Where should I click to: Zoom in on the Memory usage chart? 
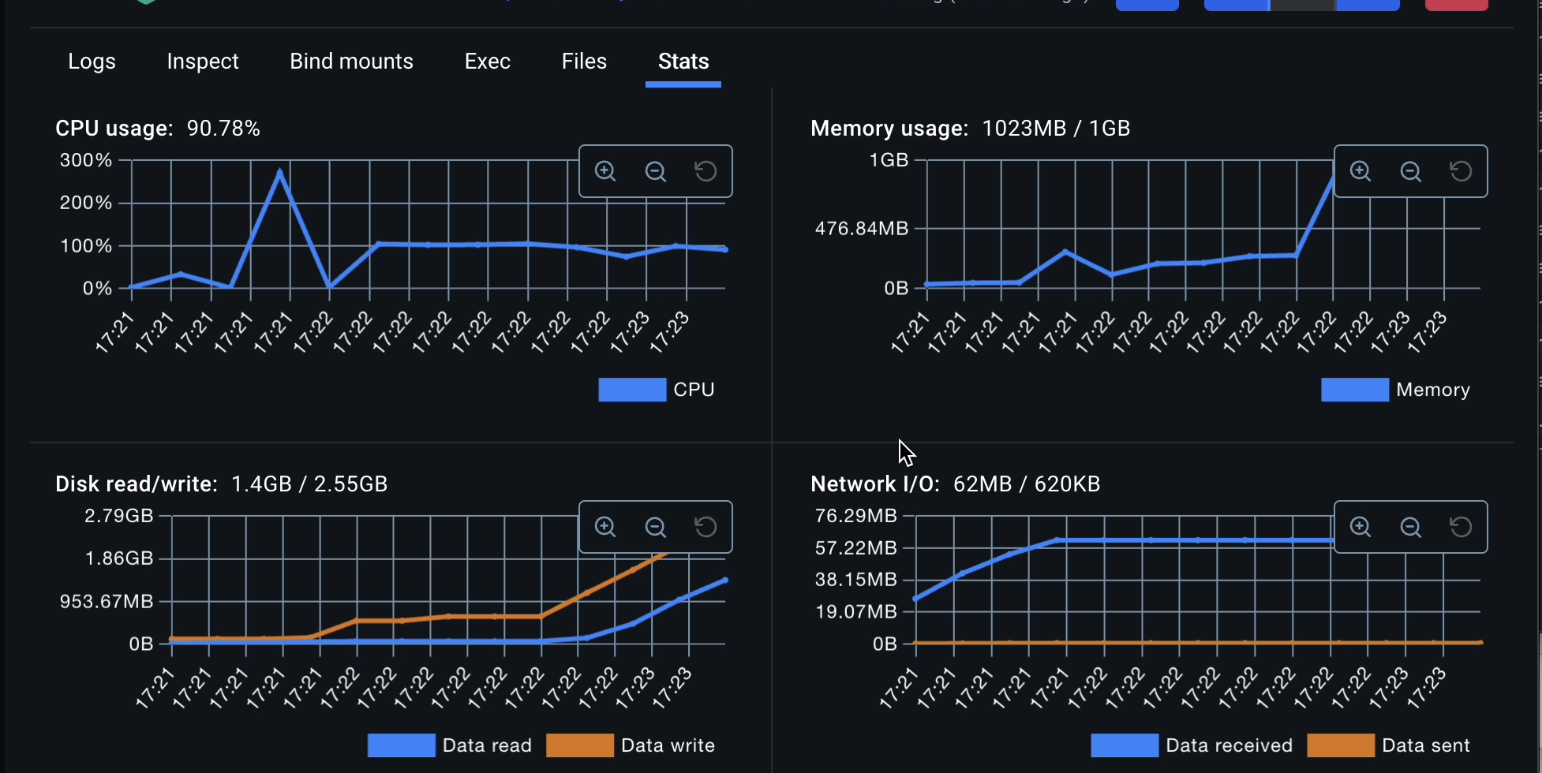click(1360, 171)
